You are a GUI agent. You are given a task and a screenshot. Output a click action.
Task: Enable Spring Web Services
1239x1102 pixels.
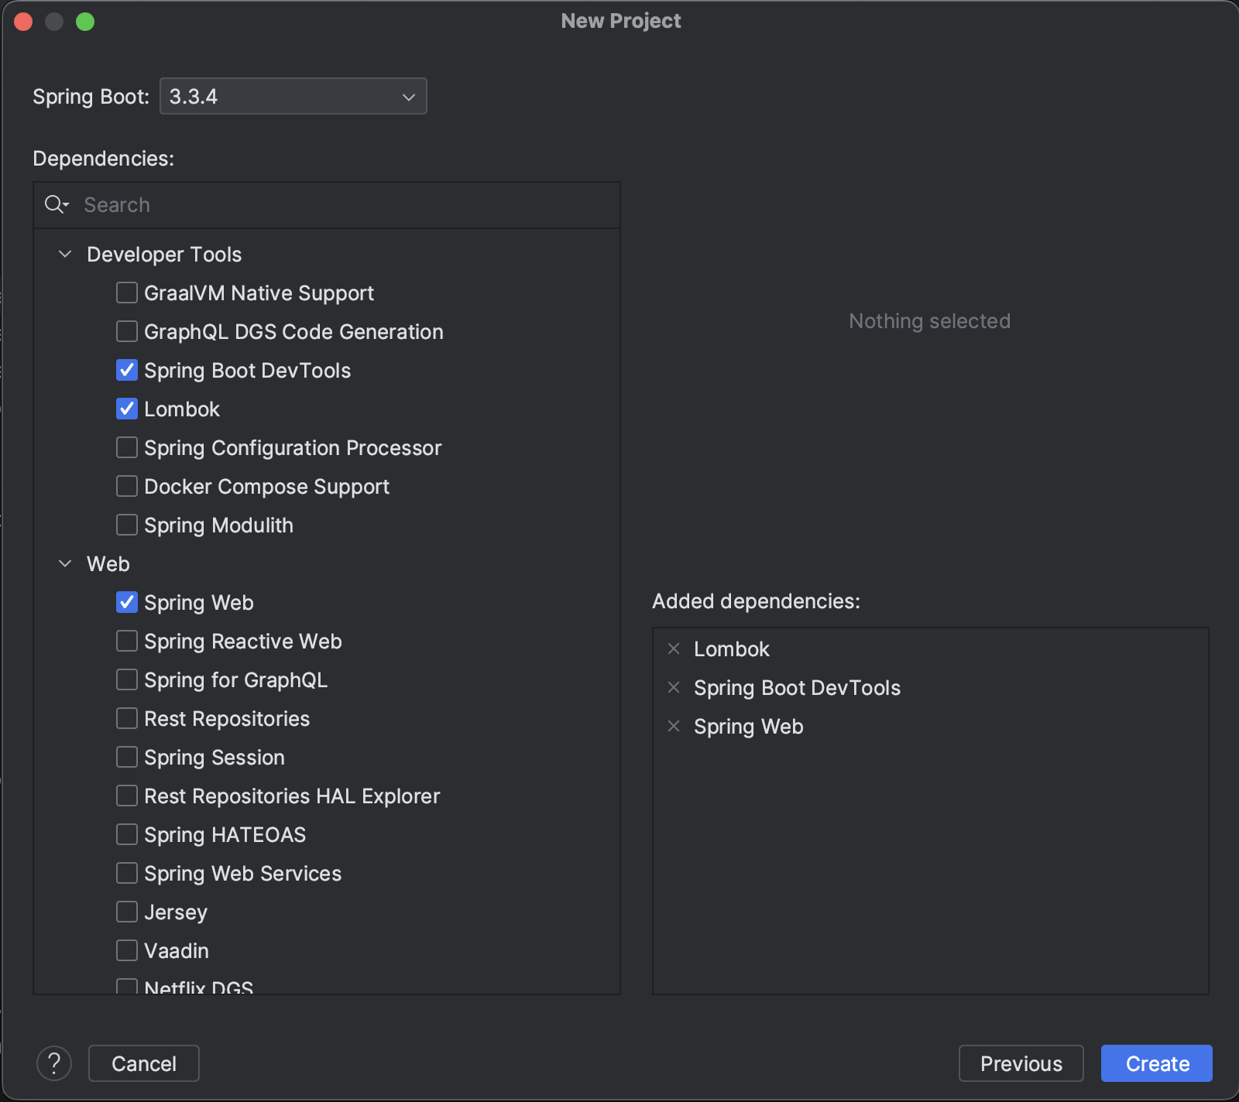[127, 873]
